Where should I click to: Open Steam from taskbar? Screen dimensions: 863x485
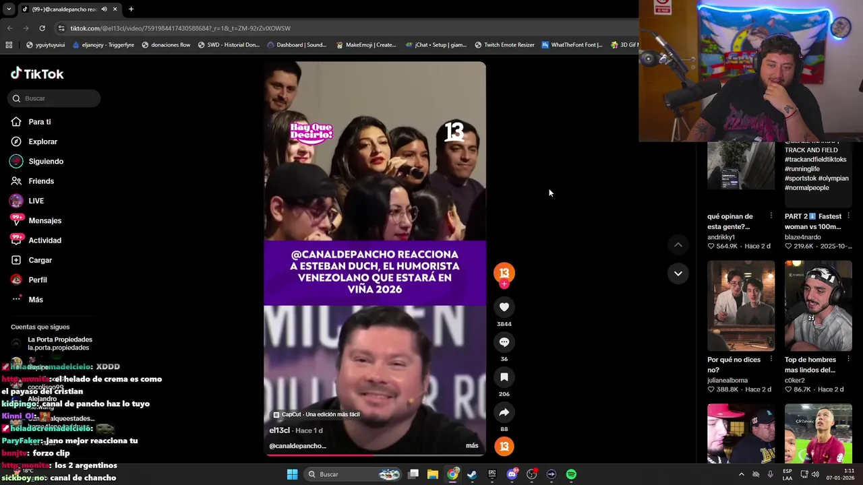point(472,474)
